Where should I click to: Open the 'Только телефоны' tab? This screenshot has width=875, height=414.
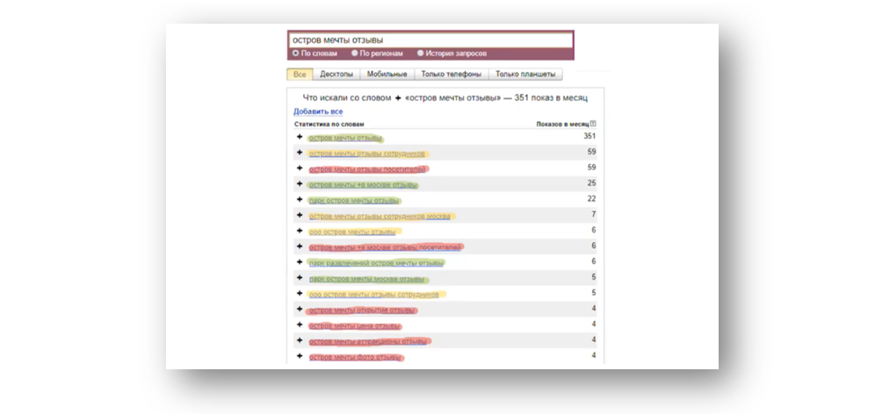point(452,74)
